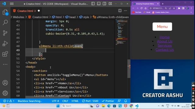Split the editor to the right
195x109 pixels.
[x=120, y=11]
